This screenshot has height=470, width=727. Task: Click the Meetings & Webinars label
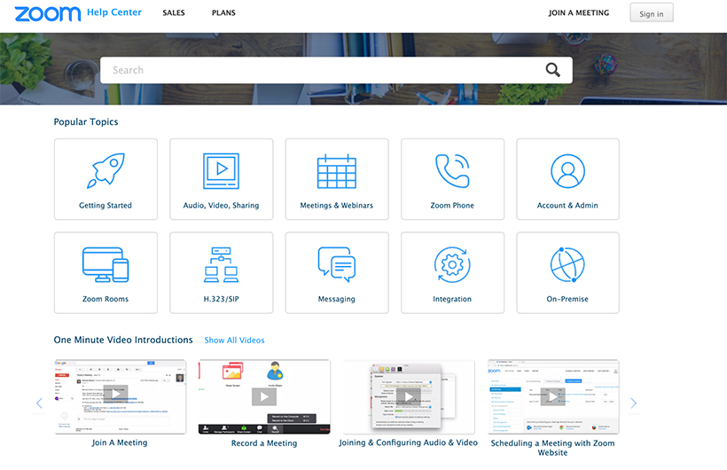(x=337, y=205)
